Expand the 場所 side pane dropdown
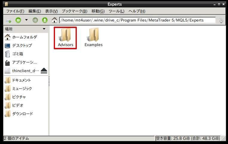The width and height of the screenshot is (228, 144). (x=44, y=29)
